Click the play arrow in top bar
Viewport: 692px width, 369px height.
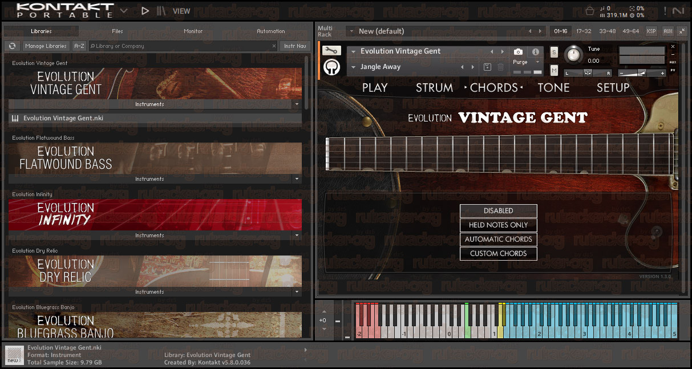point(145,11)
